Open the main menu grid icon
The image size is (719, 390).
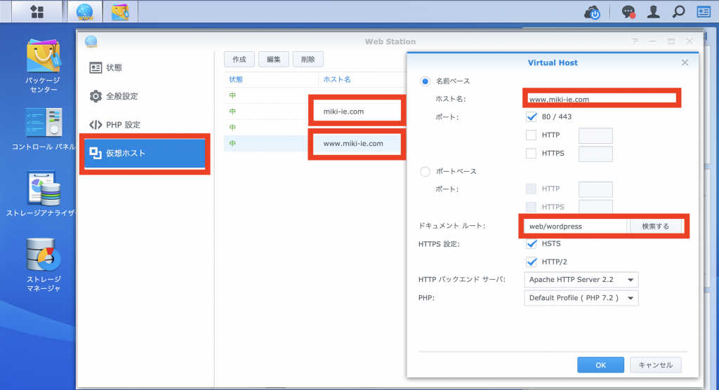click(37, 11)
